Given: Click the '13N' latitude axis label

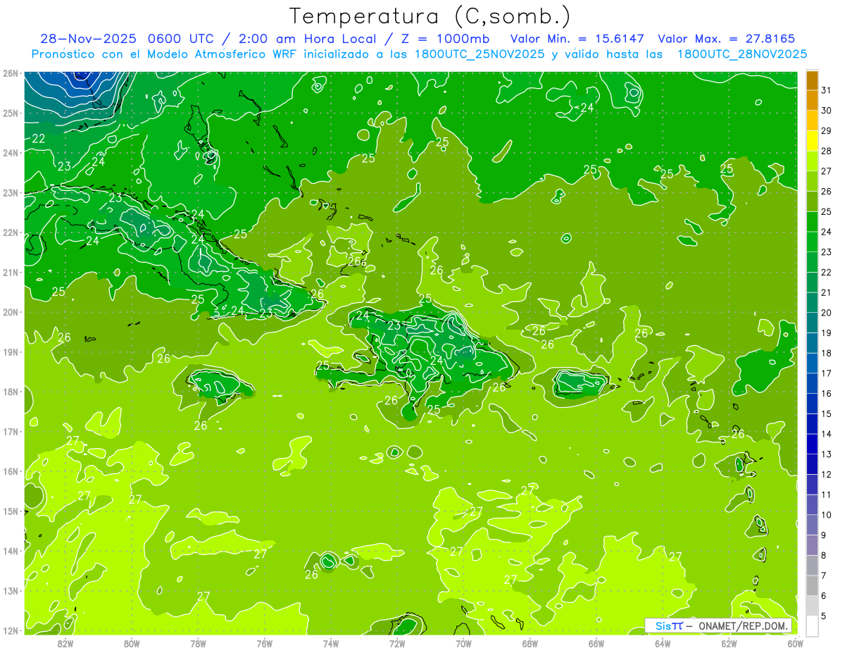Looking at the screenshot, I should coord(11,590).
